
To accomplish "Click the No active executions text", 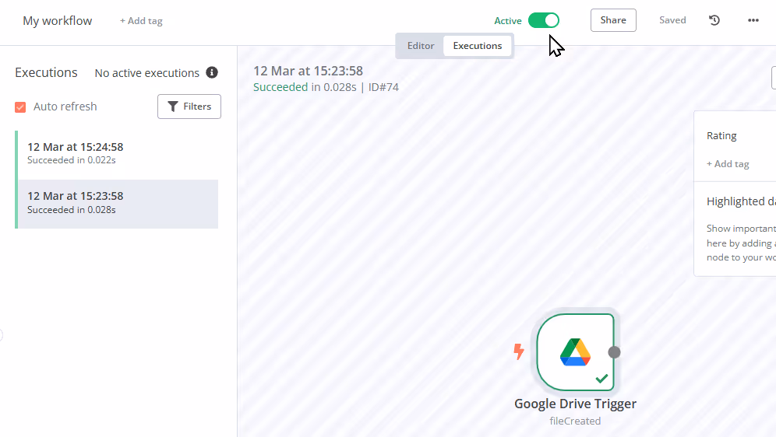I will tap(147, 73).
